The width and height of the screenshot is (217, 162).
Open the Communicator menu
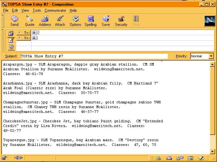[x=55, y=10]
